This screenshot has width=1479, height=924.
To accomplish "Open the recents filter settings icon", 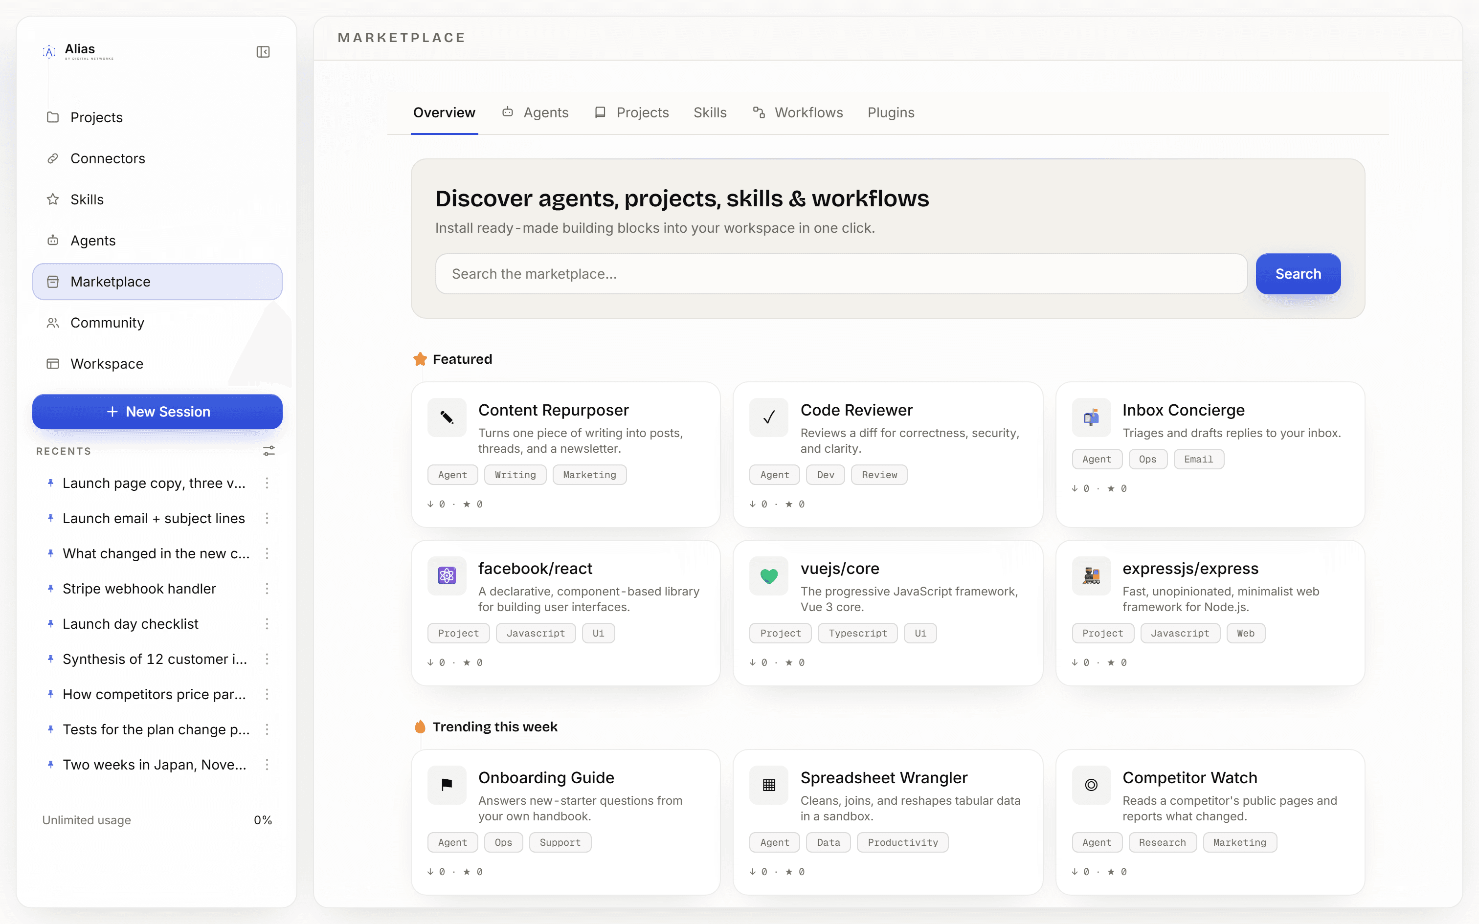I will tap(269, 451).
